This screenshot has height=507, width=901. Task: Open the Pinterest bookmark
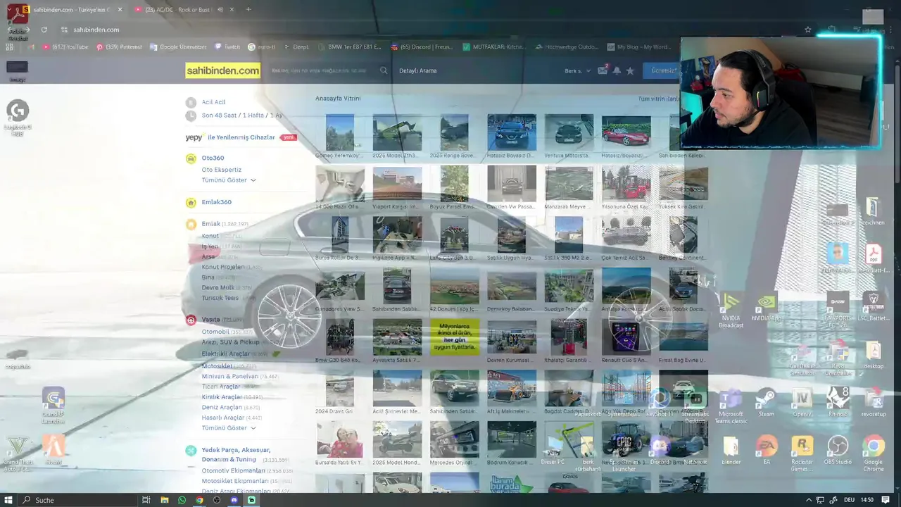click(119, 47)
